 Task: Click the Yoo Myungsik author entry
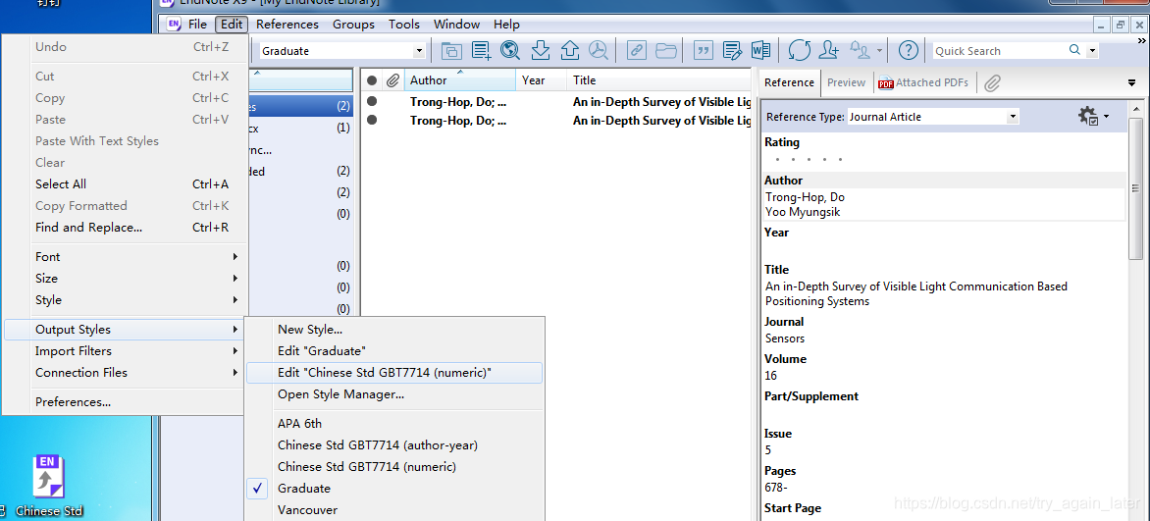(803, 212)
